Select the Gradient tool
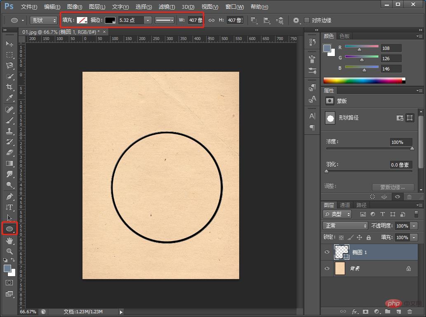The image size is (426, 317). pos(9,163)
